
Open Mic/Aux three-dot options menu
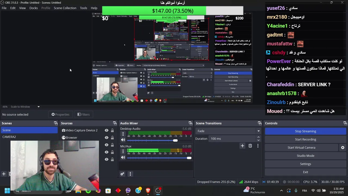[123, 151]
